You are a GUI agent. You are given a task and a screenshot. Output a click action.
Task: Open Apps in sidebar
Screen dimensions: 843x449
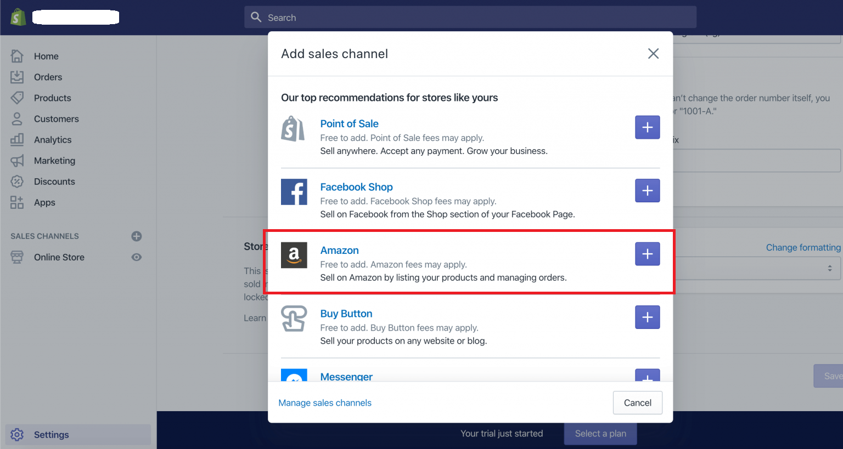44,202
